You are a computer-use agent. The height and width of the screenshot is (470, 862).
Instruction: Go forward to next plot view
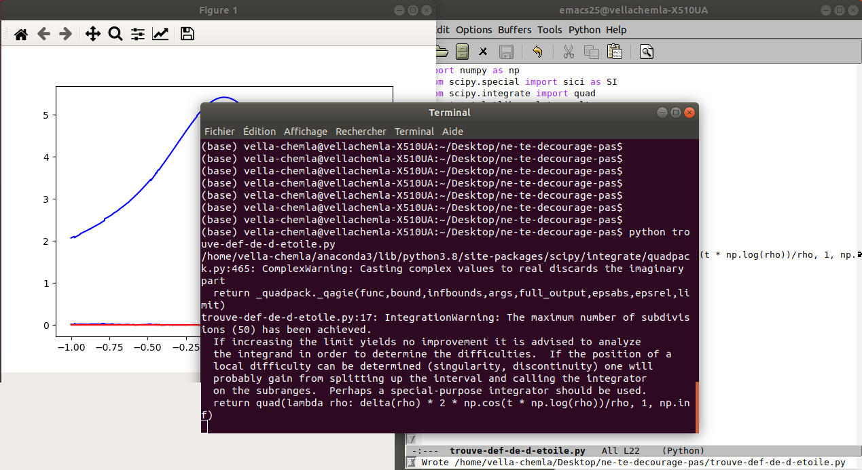(65, 34)
